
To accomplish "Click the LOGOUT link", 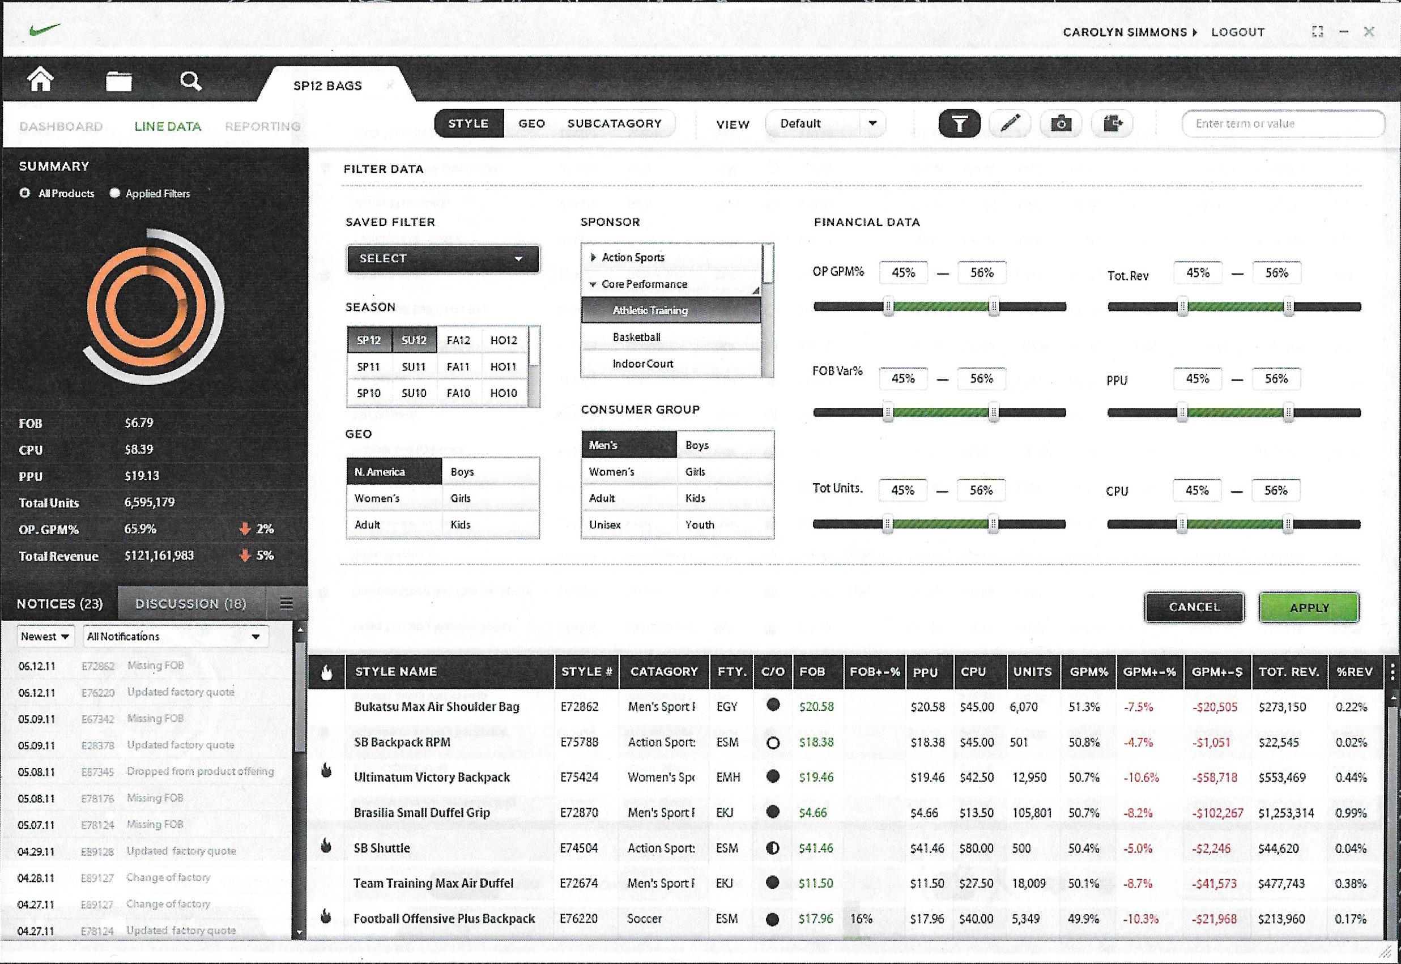I will pyautogui.click(x=1237, y=33).
